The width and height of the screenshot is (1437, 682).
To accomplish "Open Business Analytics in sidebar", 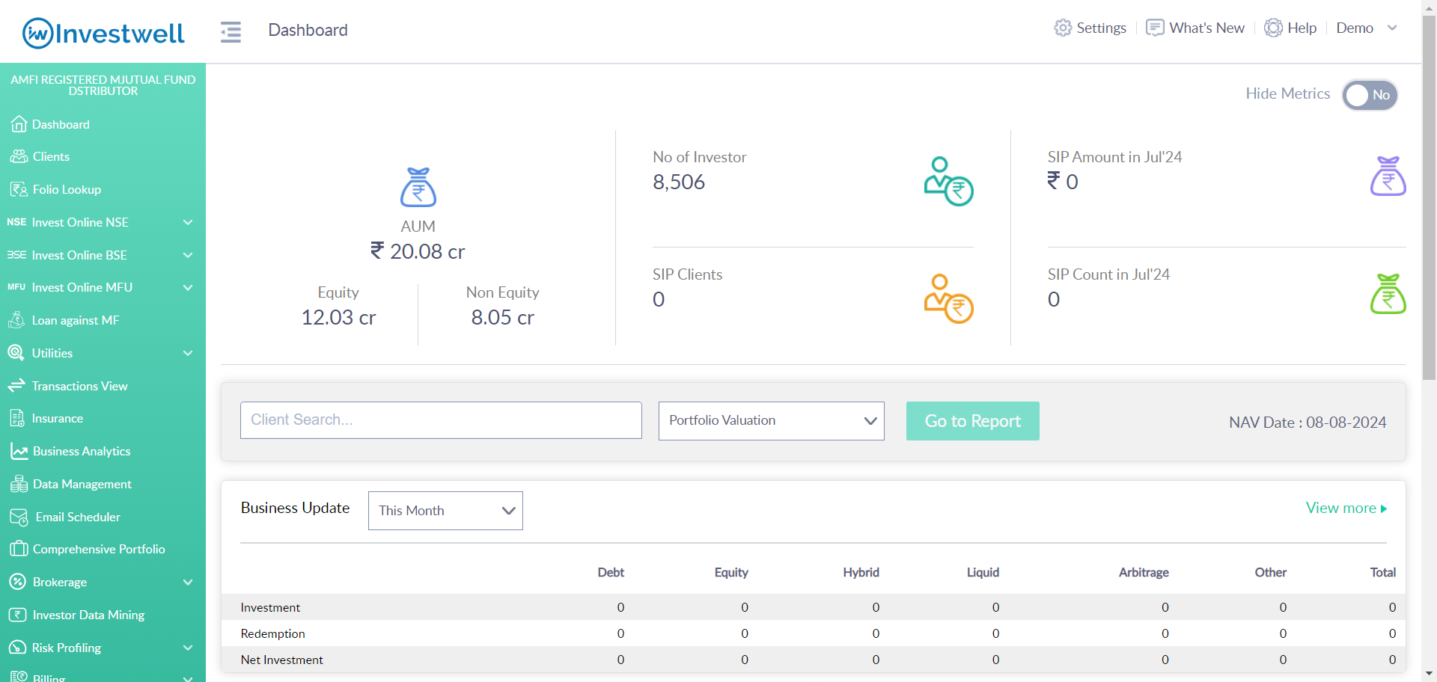I will (x=81, y=451).
